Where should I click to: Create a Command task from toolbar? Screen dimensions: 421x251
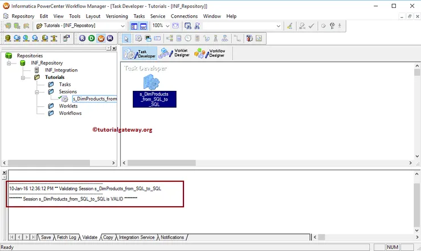click(148, 38)
